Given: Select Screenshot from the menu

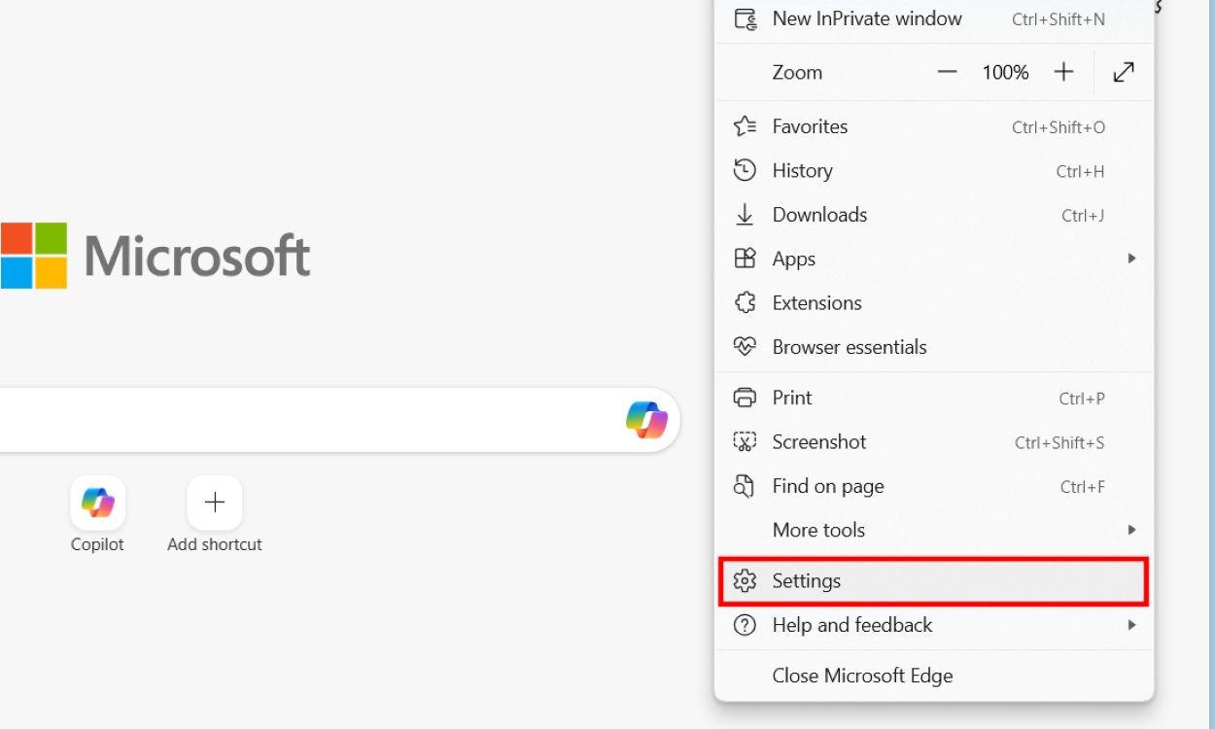Looking at the screenshot, I should 934,442.
